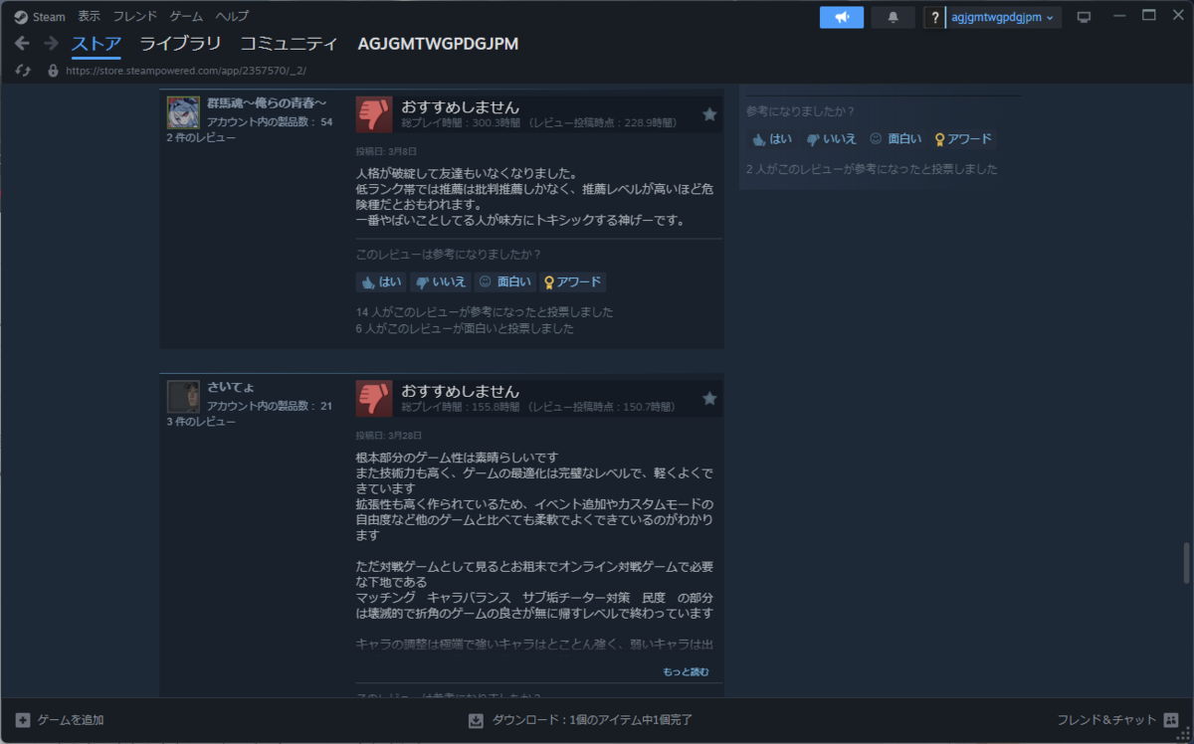Click the page vertical scrollbar thumb
The image size is (1194, 744).
coord(1186,563)
